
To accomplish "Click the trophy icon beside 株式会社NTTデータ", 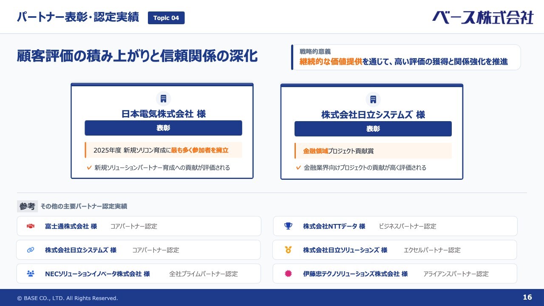I will click(288, 226).
